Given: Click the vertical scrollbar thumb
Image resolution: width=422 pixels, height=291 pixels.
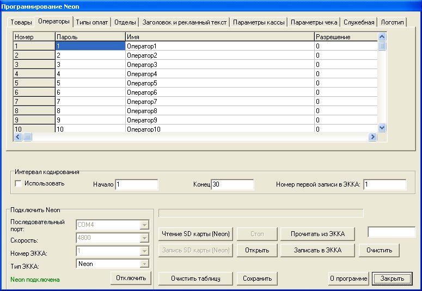Looking at the screenshot, I should click(x=382, y=46).
